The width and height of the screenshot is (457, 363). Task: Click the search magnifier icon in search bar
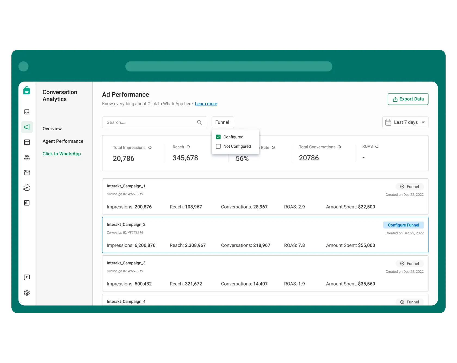(x=199, y=122)
